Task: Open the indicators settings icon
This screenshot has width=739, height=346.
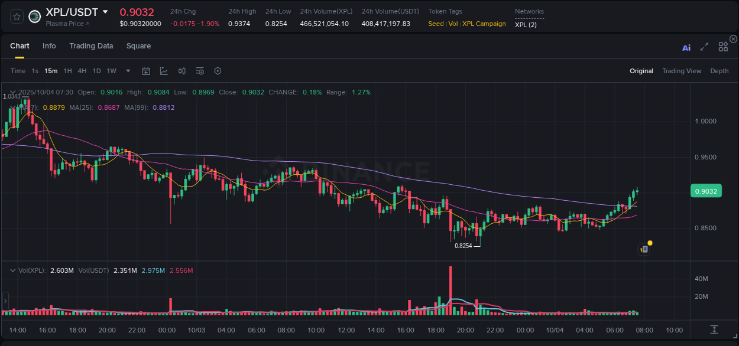Action: 199,71
